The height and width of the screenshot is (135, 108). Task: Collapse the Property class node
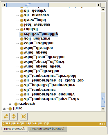tap(10, 104)
